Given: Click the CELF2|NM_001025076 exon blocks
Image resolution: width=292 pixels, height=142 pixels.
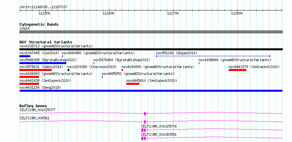Looking at the screenshot, I should [144, 130].
